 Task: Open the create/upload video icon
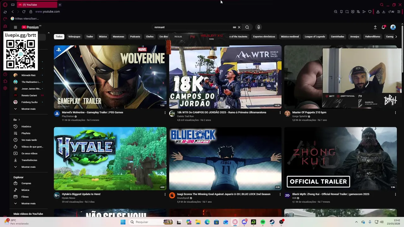[375, 27]
